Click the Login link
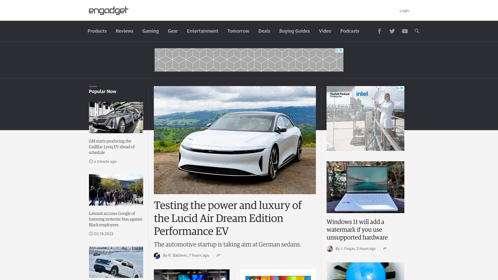 coord(404,11)
